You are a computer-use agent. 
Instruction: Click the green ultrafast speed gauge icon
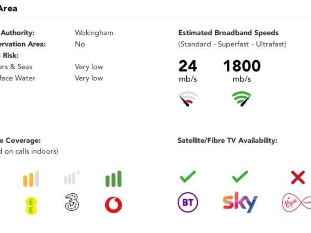click(242, 99)
